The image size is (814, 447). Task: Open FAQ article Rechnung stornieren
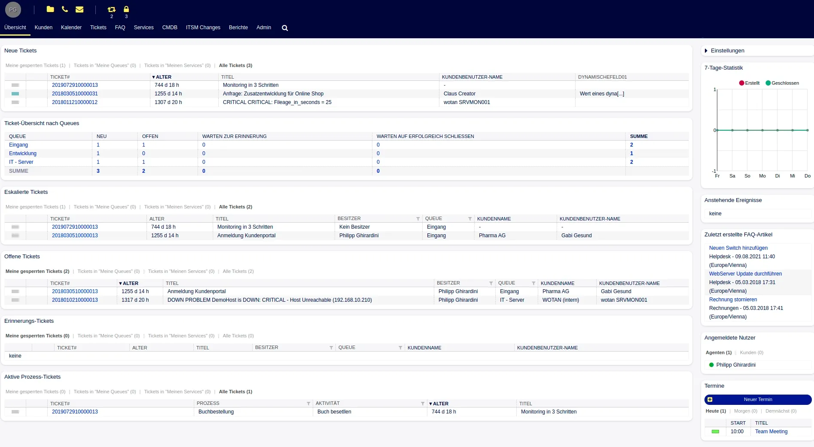[x=733, y=300]
